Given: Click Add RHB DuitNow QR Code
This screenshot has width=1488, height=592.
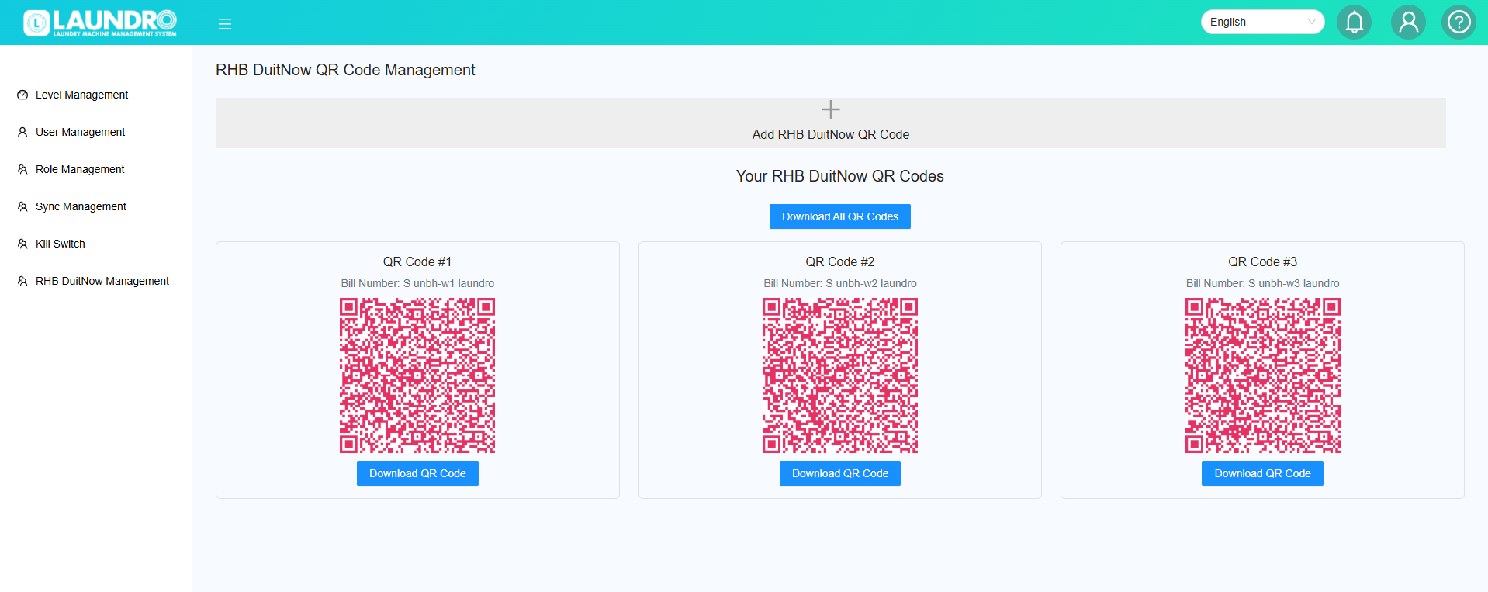Looking at the screenshot, I should pos(831,123).
